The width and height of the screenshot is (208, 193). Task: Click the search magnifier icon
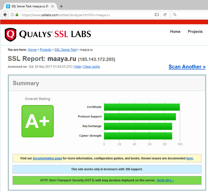coord(175,15)
